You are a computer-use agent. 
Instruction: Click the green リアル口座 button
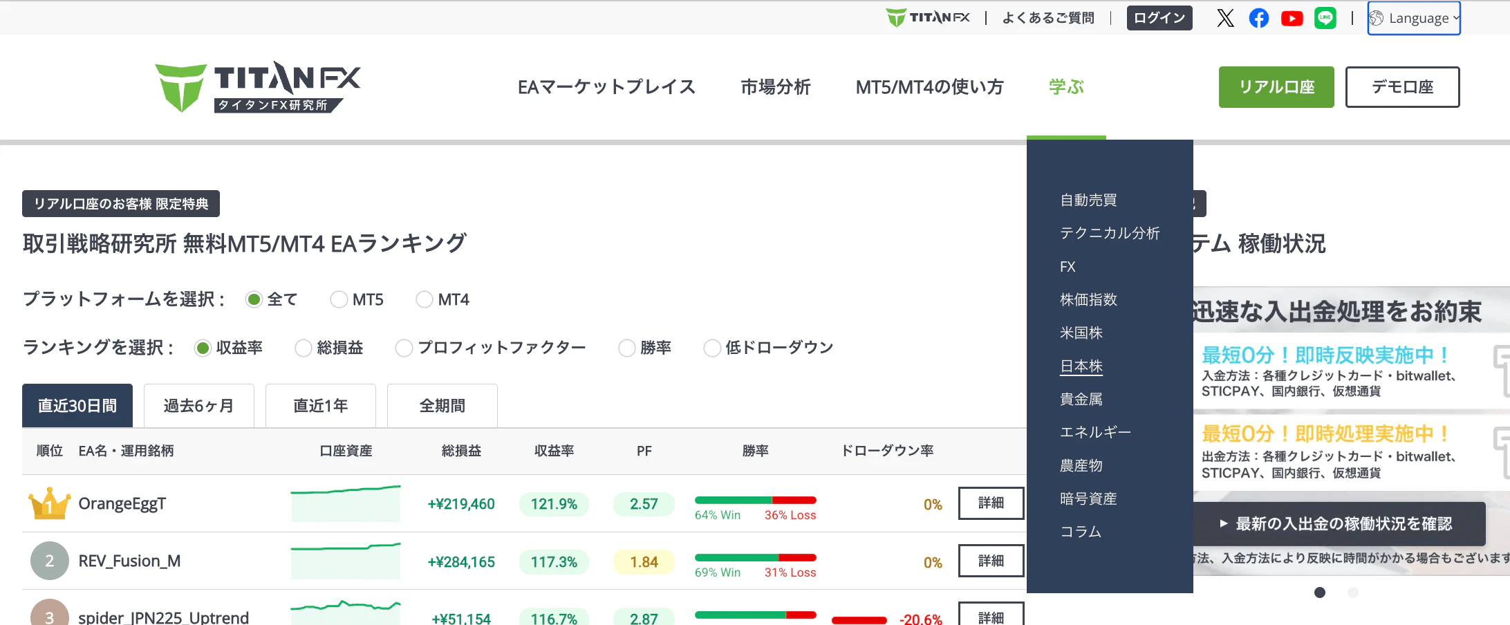1276,87
